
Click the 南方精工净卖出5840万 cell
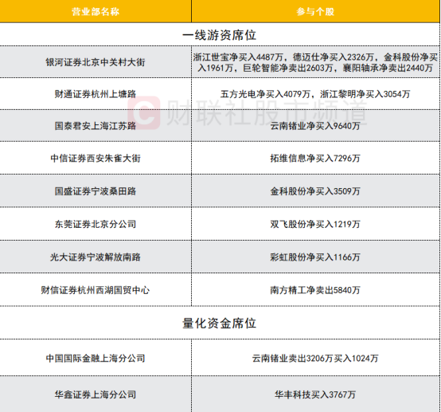pyautogui.click(x=315, y=289)
